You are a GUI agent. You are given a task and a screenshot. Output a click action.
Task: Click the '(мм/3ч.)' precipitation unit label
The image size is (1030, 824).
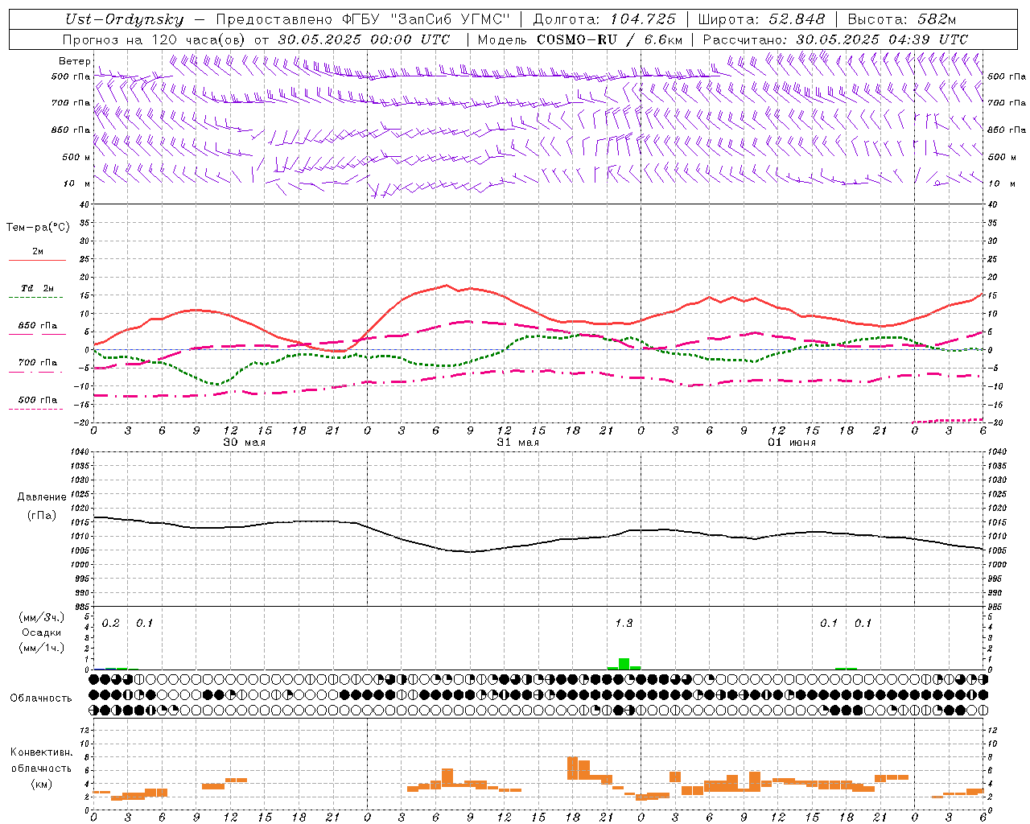tap(41, 618)
